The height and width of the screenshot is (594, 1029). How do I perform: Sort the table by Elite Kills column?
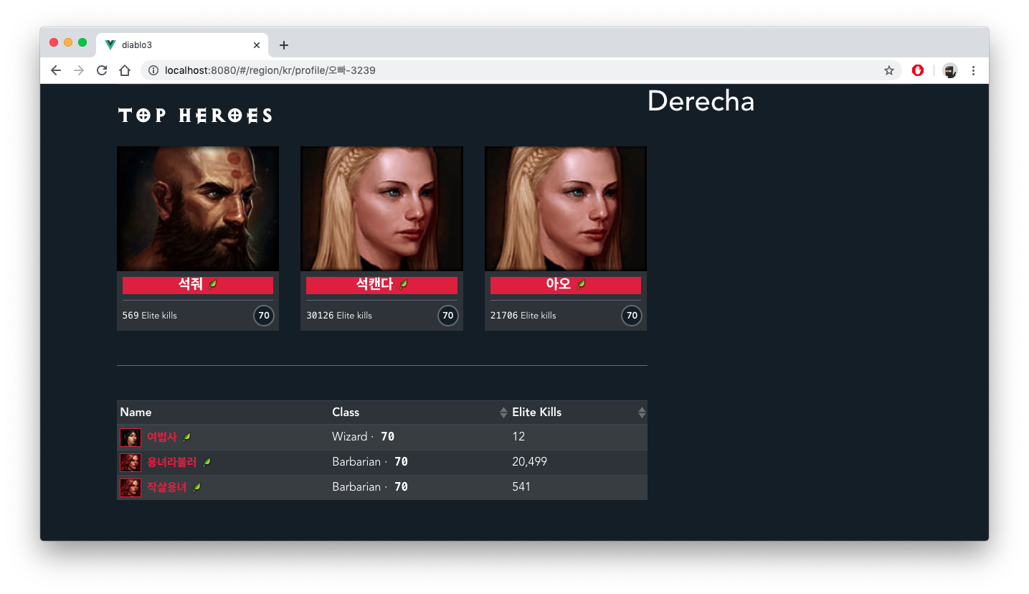pyautogui.click(x=578, y=412)
